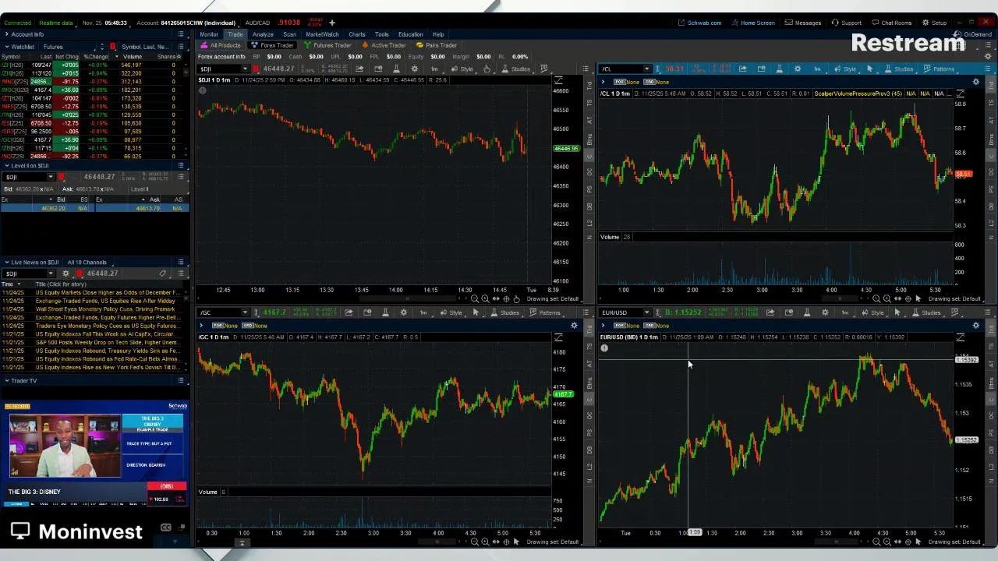998x561 pixels.
Task: Expand the Account Info section
Action: click(6, 34)
